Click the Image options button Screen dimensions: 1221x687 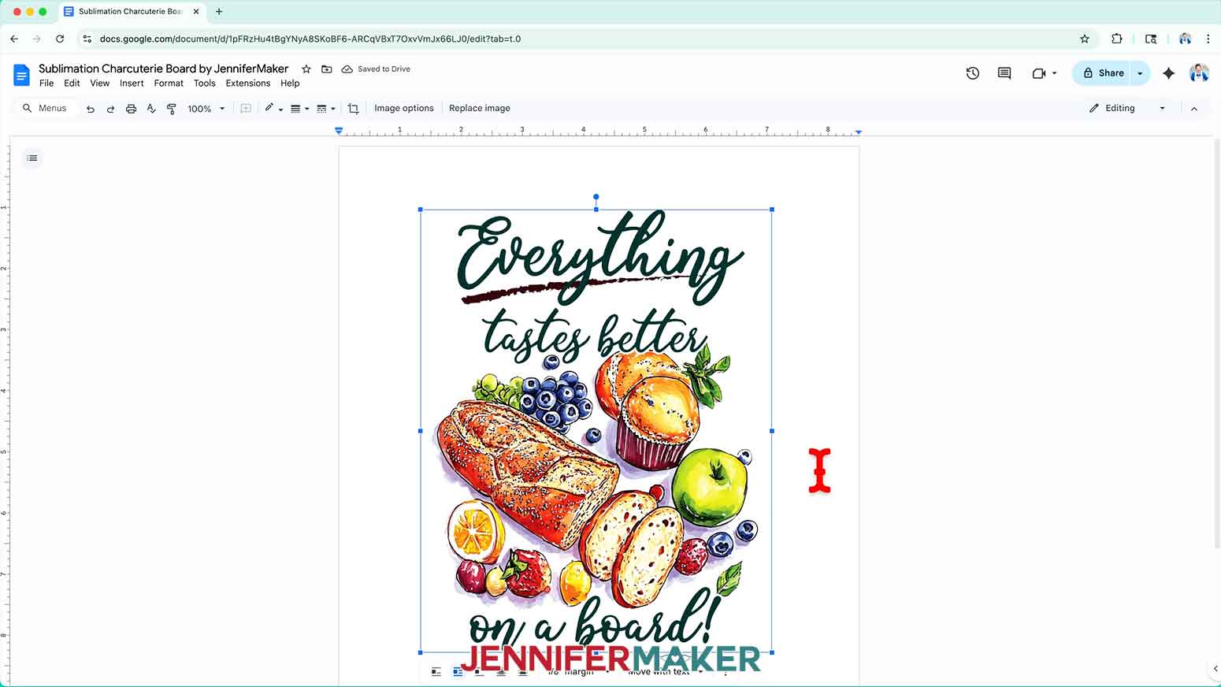point(404,109)
